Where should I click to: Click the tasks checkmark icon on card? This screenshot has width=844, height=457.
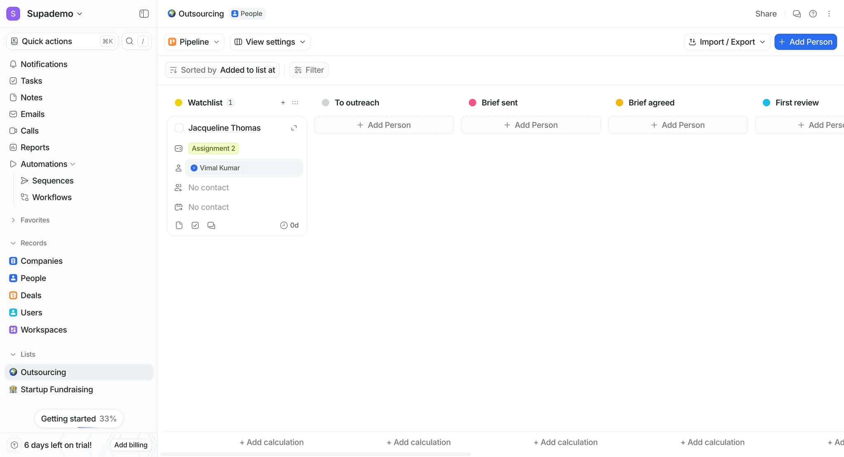pyautogui.click(x=195, y=225)
